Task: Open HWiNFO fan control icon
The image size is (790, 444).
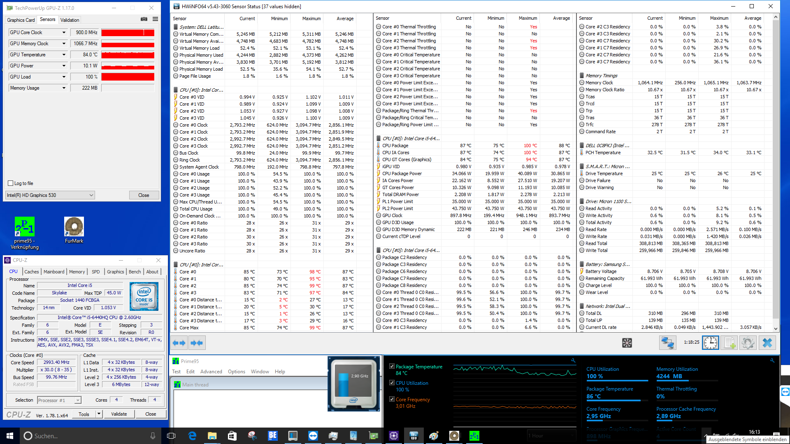Action: click(x=627, y=343)
